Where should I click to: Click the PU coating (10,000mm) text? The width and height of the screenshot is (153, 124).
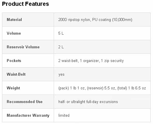pyautogui.click(x=112, y=20)
